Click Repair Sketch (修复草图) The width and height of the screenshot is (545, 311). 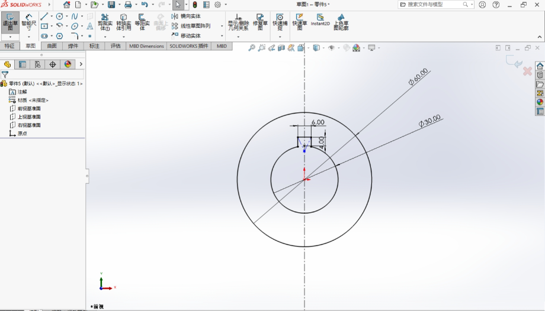point(260,22)
